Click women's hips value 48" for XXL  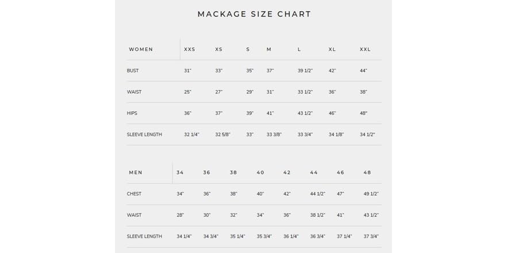pyautogui.click(x=363, y=113)
